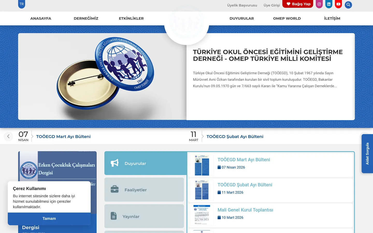
Task: Click the megaphone icon beside Duyurular
Action: coord(114,163)
